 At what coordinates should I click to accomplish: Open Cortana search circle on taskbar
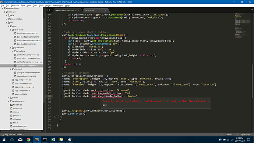[x=12, y=140]
